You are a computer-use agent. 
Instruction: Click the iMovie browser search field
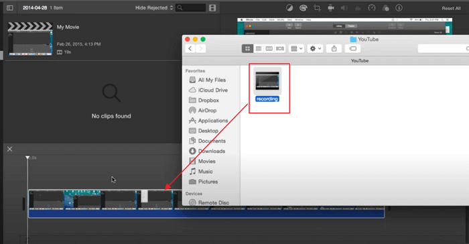(190, 8)
